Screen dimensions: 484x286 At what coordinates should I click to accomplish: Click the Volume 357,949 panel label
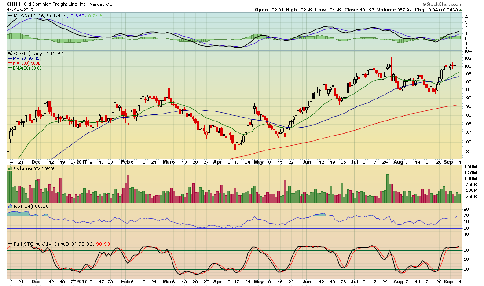tap(33, 168)
